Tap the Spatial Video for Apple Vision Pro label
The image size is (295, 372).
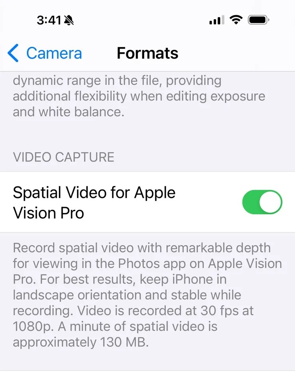coord(94,202)
